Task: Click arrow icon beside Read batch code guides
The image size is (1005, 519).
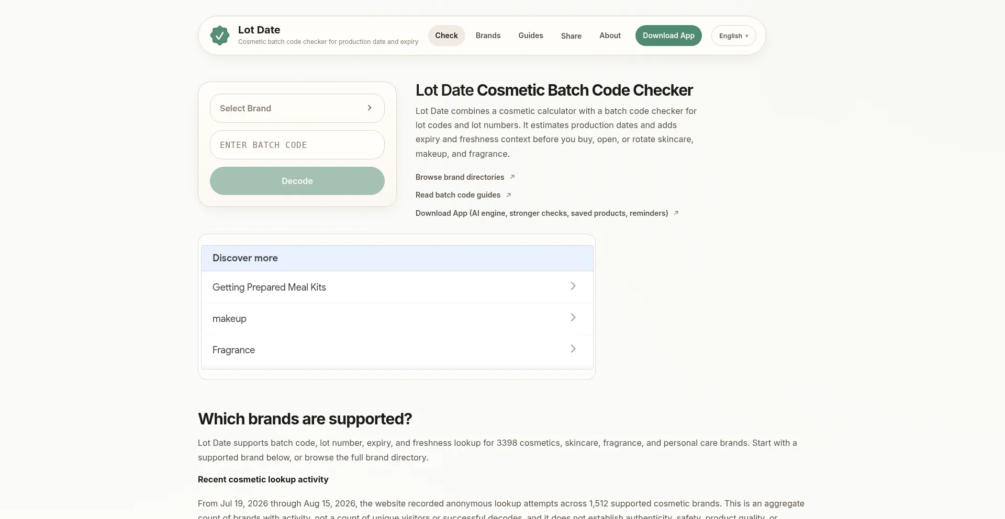Action: 508,195
